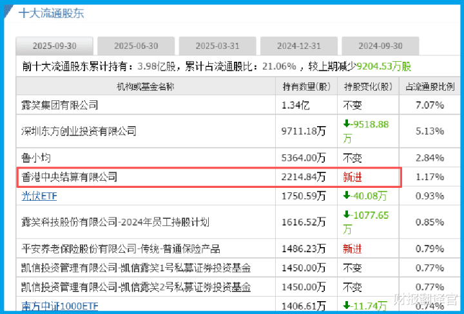Select the 2024年员工持股计划 row name

[x=115, y=222]
